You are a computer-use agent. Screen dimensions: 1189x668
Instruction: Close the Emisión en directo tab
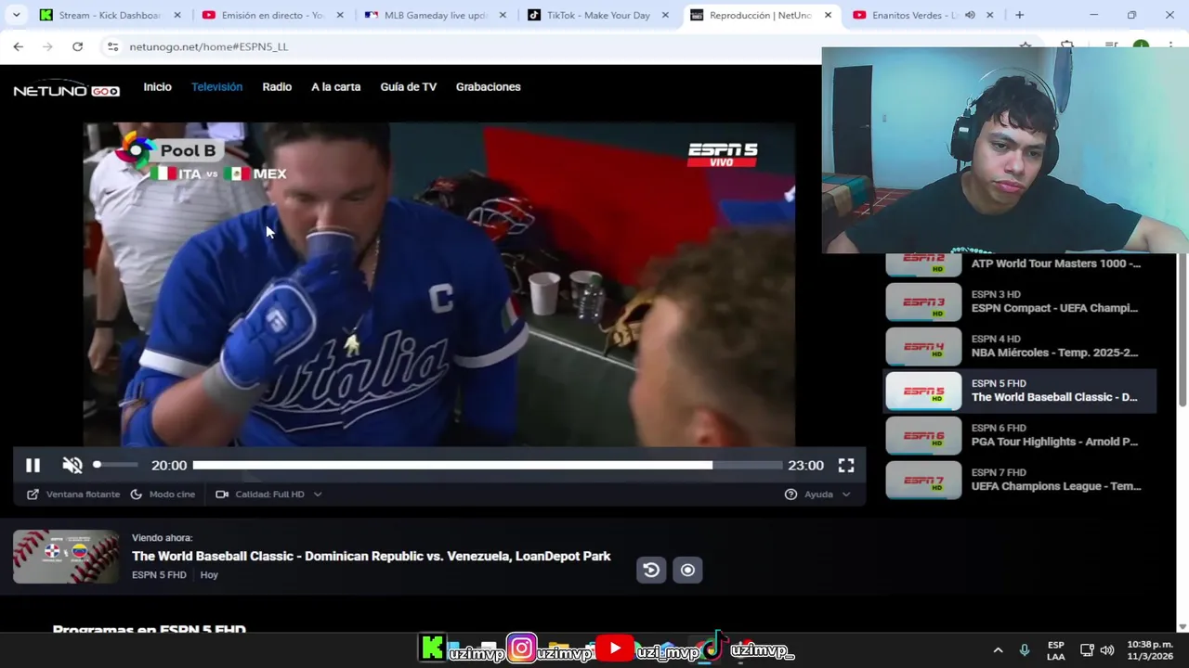[339, 15]
